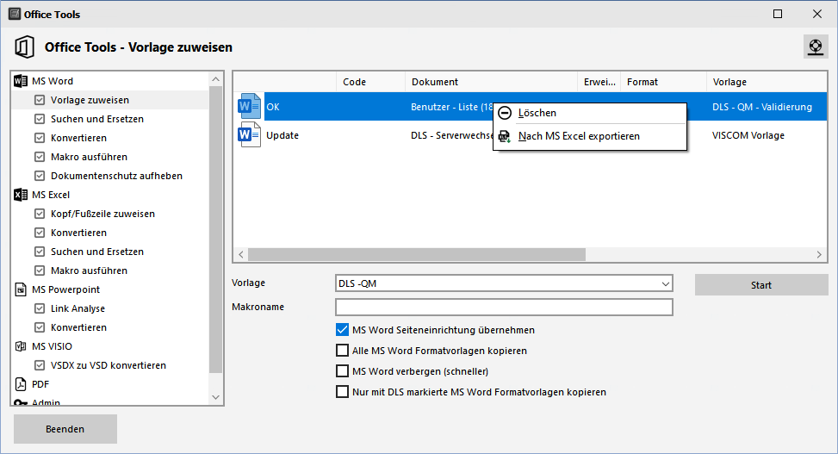Click the check icon beside Link Analyse
838x454 pixels.
pyautogui.click(x=40, y=308)
